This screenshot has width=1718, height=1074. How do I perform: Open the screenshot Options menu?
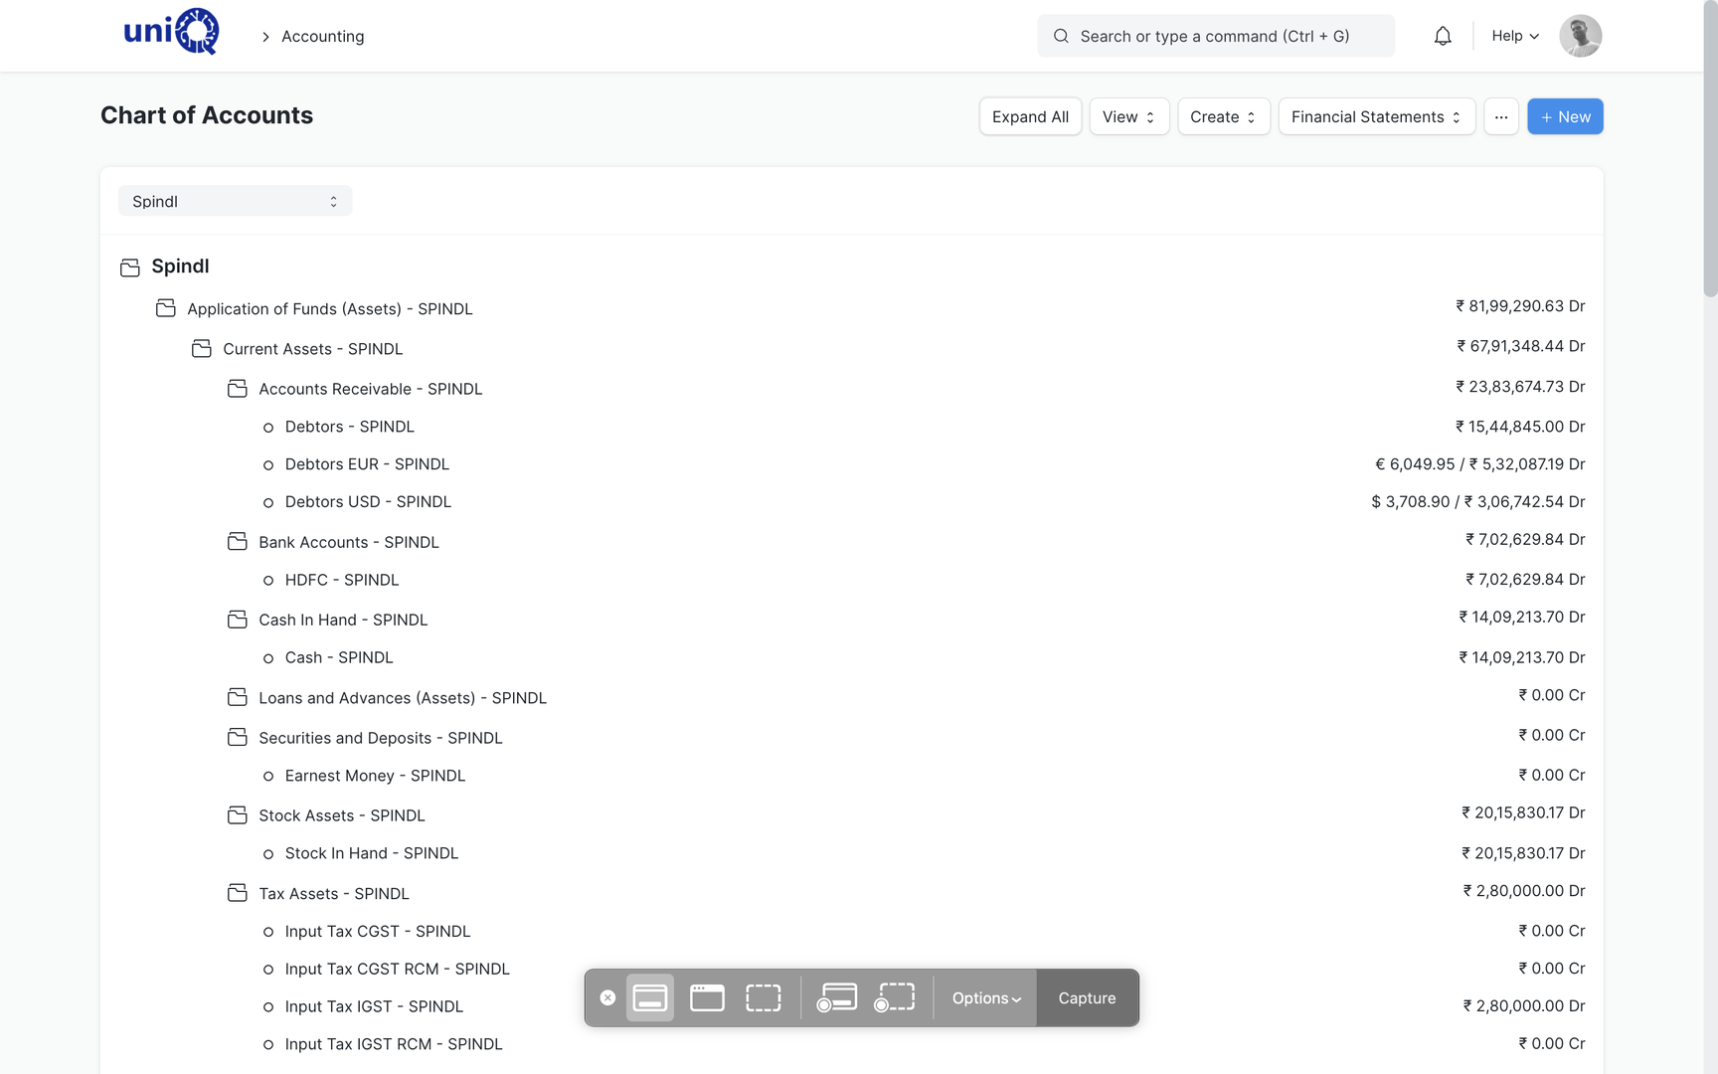click(x=986, y=997)
